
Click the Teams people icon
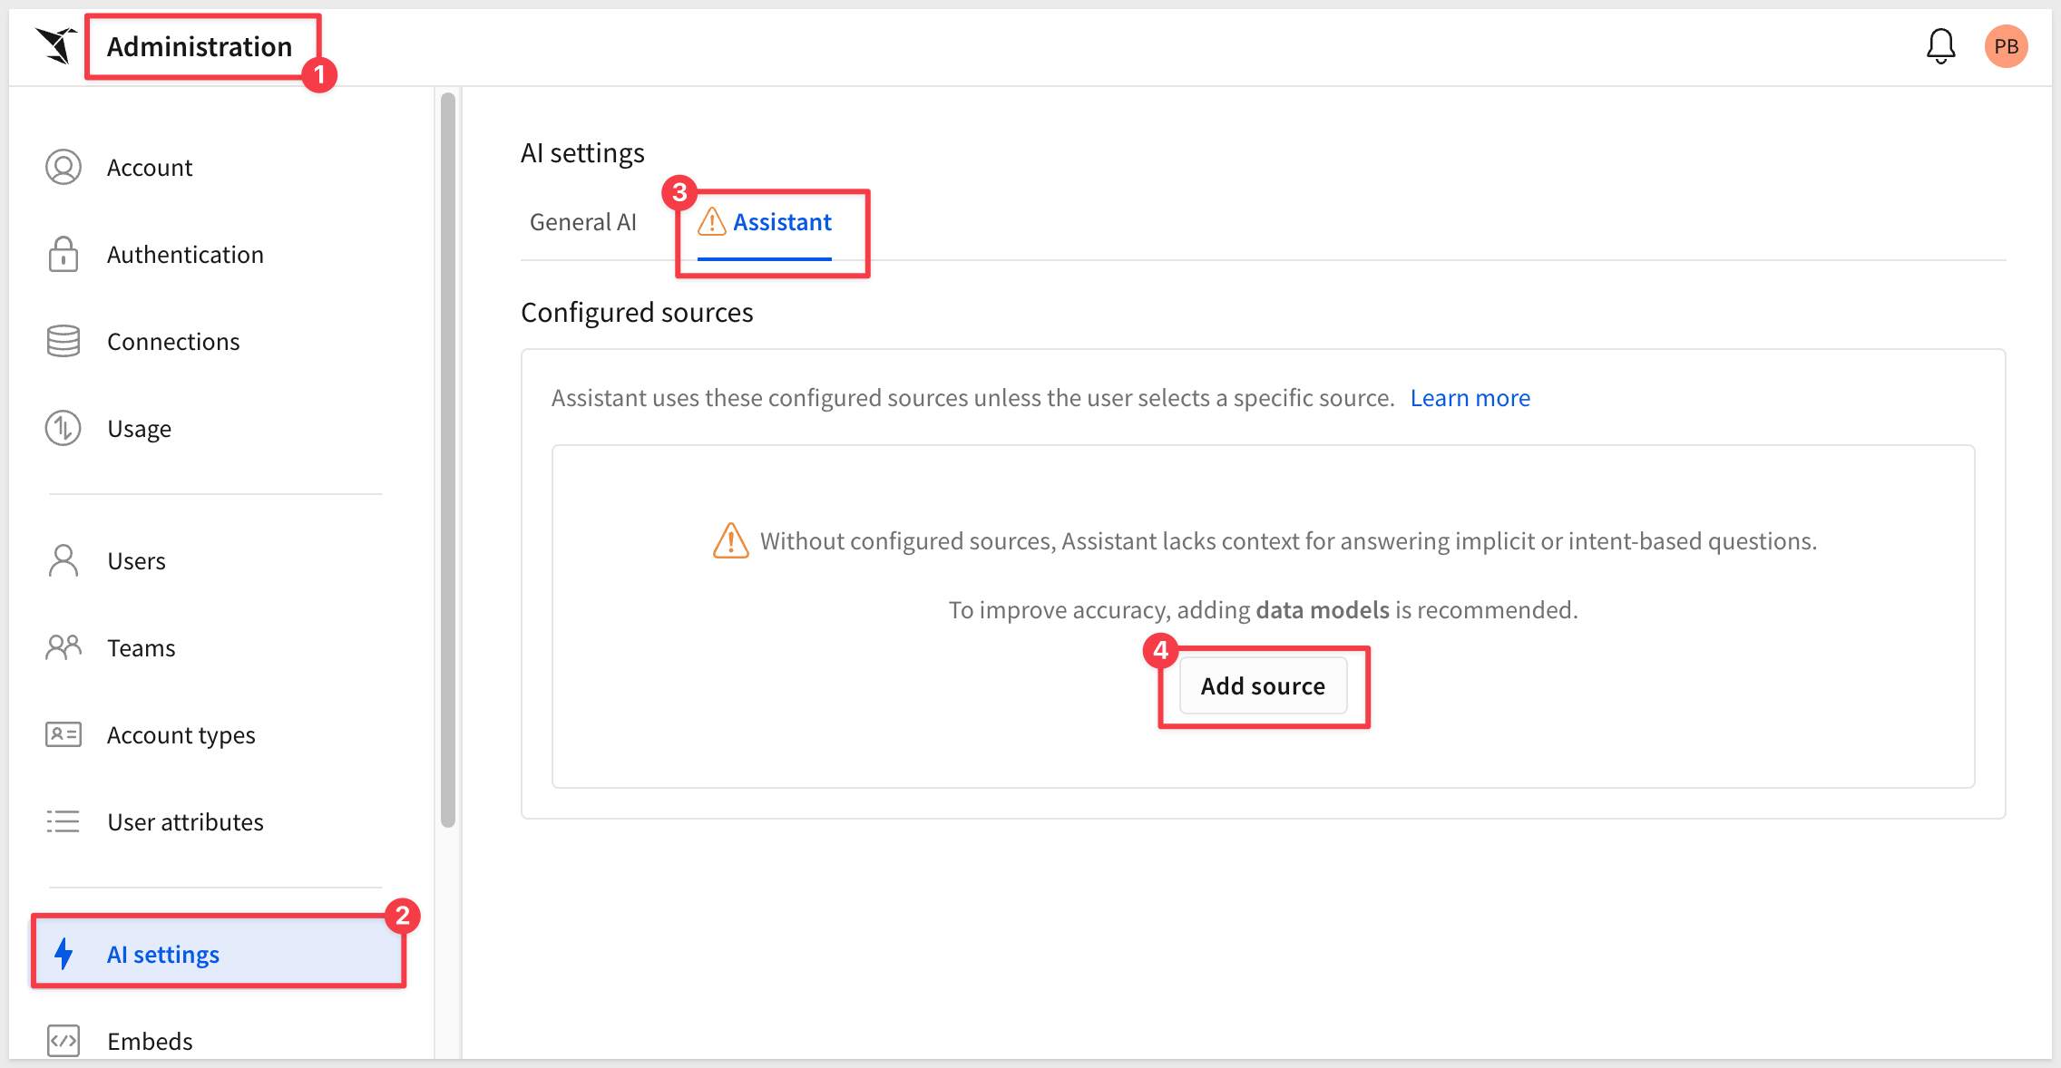tap(63, 648)
